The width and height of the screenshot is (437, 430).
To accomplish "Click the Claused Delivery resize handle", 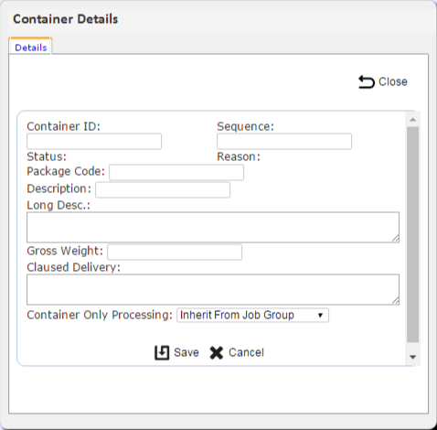I will [x=395, y=301].
